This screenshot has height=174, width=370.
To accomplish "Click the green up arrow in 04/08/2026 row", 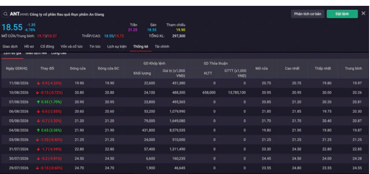I will [x=38, y=130].
